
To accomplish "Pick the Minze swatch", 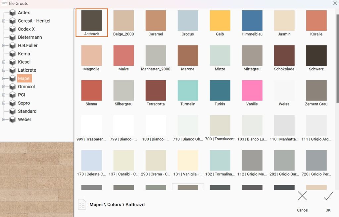I will tap(220, 55).
